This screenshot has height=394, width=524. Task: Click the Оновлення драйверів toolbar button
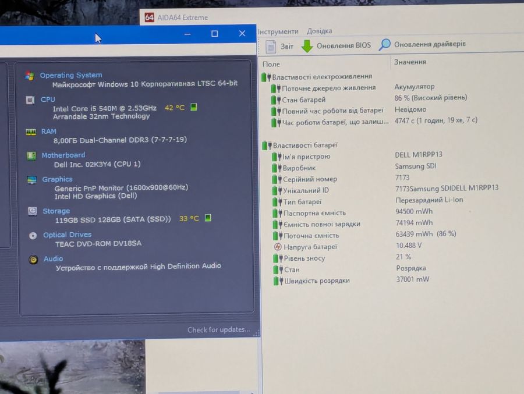423,44
